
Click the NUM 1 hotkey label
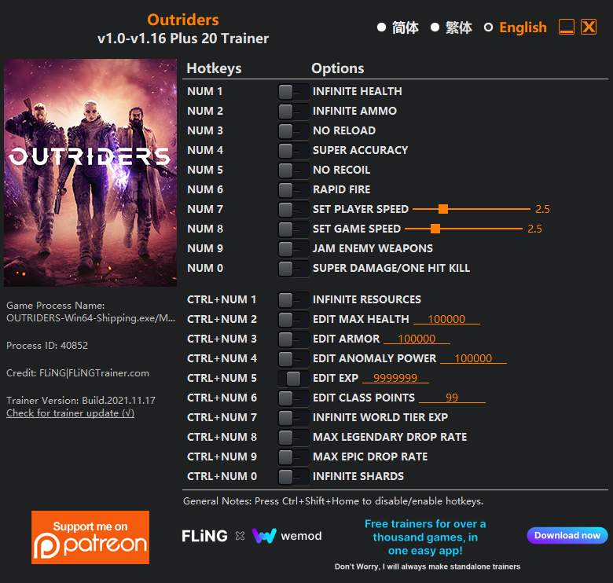coord(205,91)
